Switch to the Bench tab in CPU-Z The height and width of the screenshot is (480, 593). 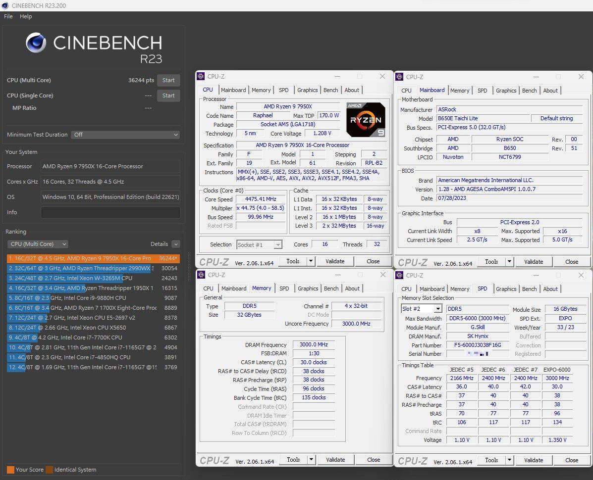[x=330, y=90]
